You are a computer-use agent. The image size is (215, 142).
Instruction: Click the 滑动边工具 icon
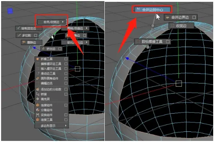pos(38,74)
